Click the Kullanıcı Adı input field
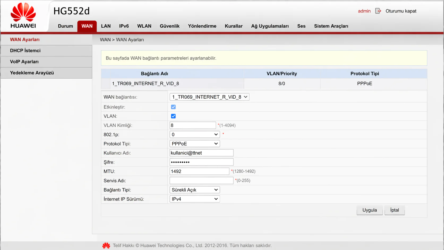The height and width of the screenshot is (250, 444). click(x=201, y=153)
